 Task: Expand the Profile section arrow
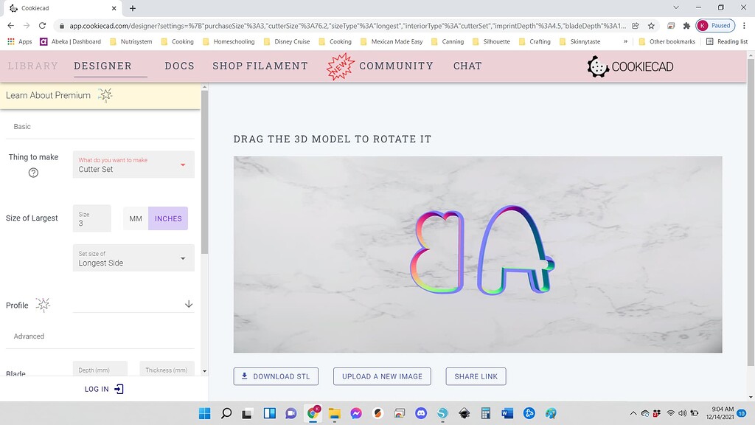point(188,304)
